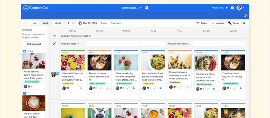
Task: Click Food Facts tag on Vitamin C post
Action: (x=68, y=83)
